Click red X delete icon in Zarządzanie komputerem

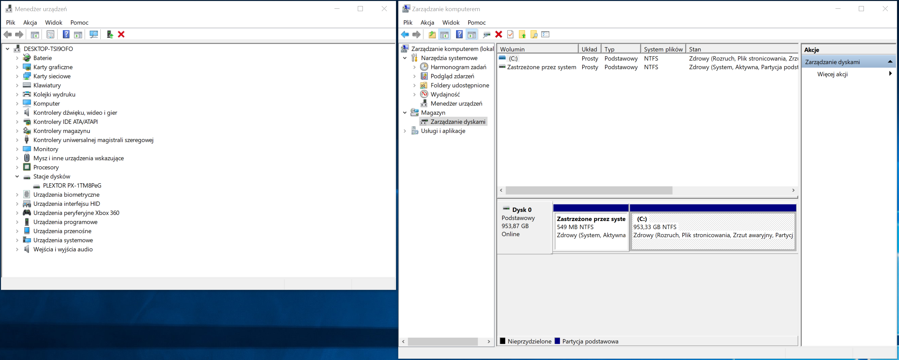(499, 34)
